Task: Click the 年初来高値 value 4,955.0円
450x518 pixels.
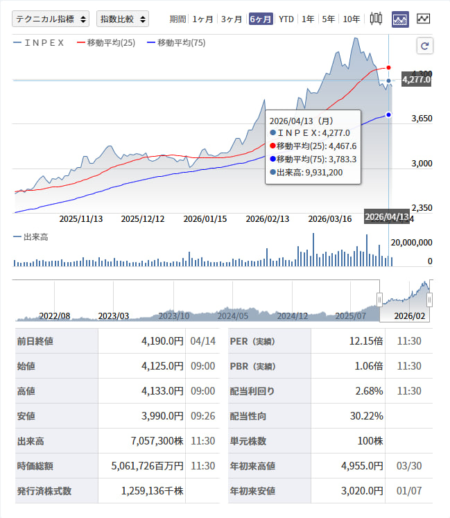Action: [362, 466]
